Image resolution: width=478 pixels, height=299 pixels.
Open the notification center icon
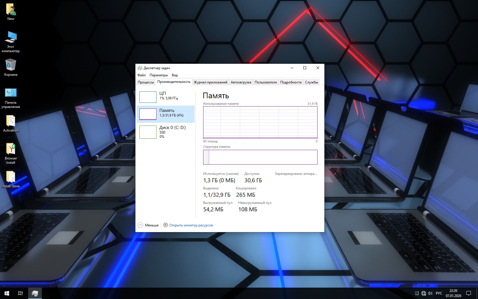469,293
